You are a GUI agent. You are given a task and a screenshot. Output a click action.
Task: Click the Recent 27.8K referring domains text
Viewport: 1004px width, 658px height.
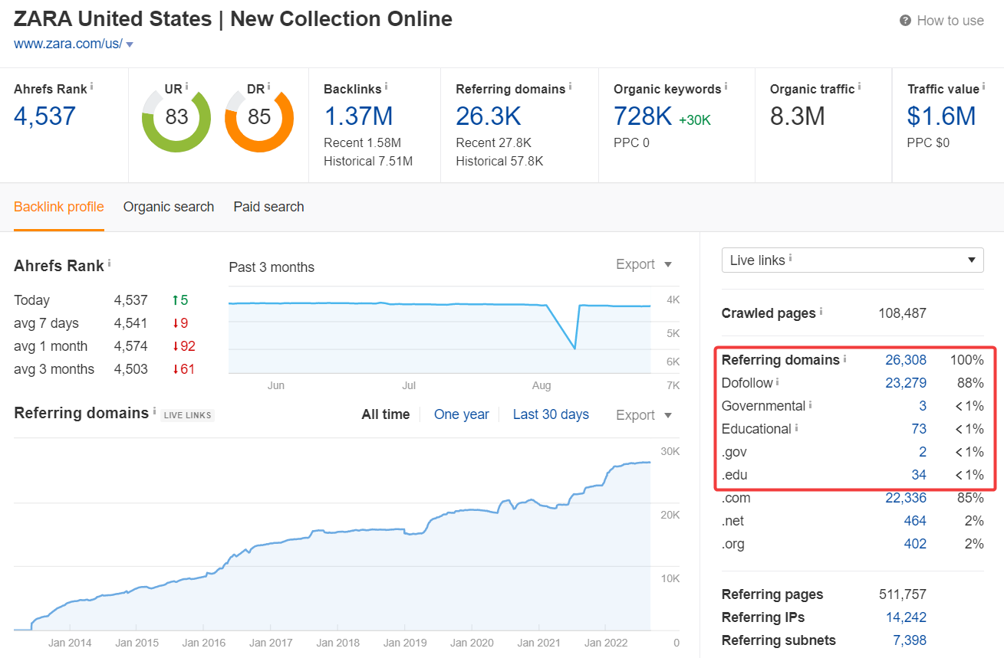pos(493,142)
